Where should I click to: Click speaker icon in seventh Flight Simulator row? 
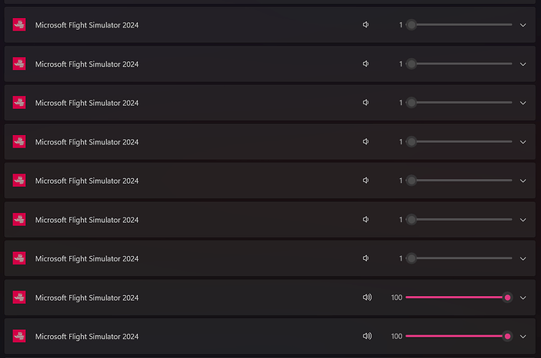[365, 258]
